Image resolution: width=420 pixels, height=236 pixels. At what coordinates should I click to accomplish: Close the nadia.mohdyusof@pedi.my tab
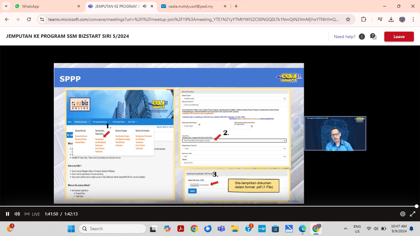click(225, 6)
